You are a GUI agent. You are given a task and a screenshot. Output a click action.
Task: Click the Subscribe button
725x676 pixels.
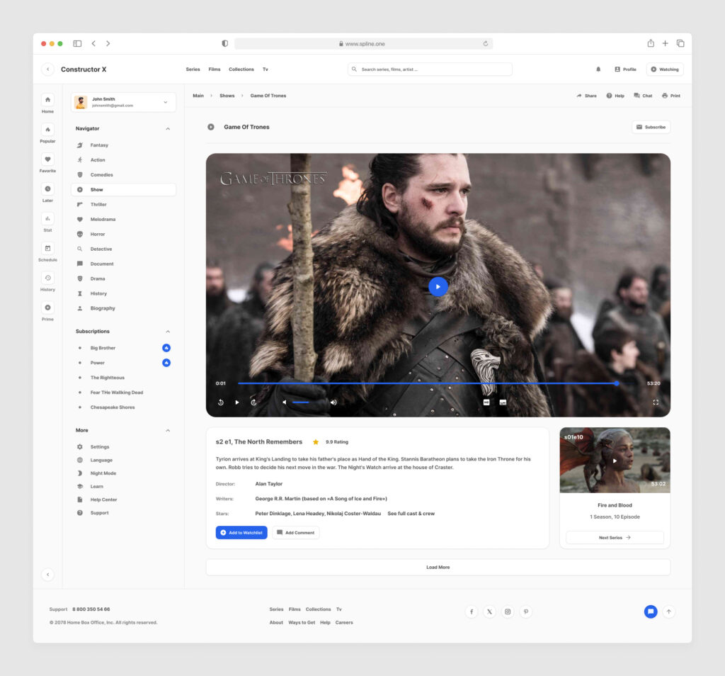pos(651,128)
